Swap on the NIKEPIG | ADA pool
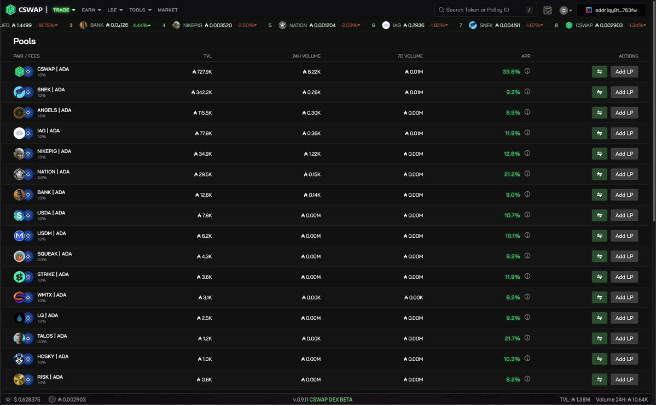Image resolution: width=656 pixels, height=405 pixels. pos(599,154)
